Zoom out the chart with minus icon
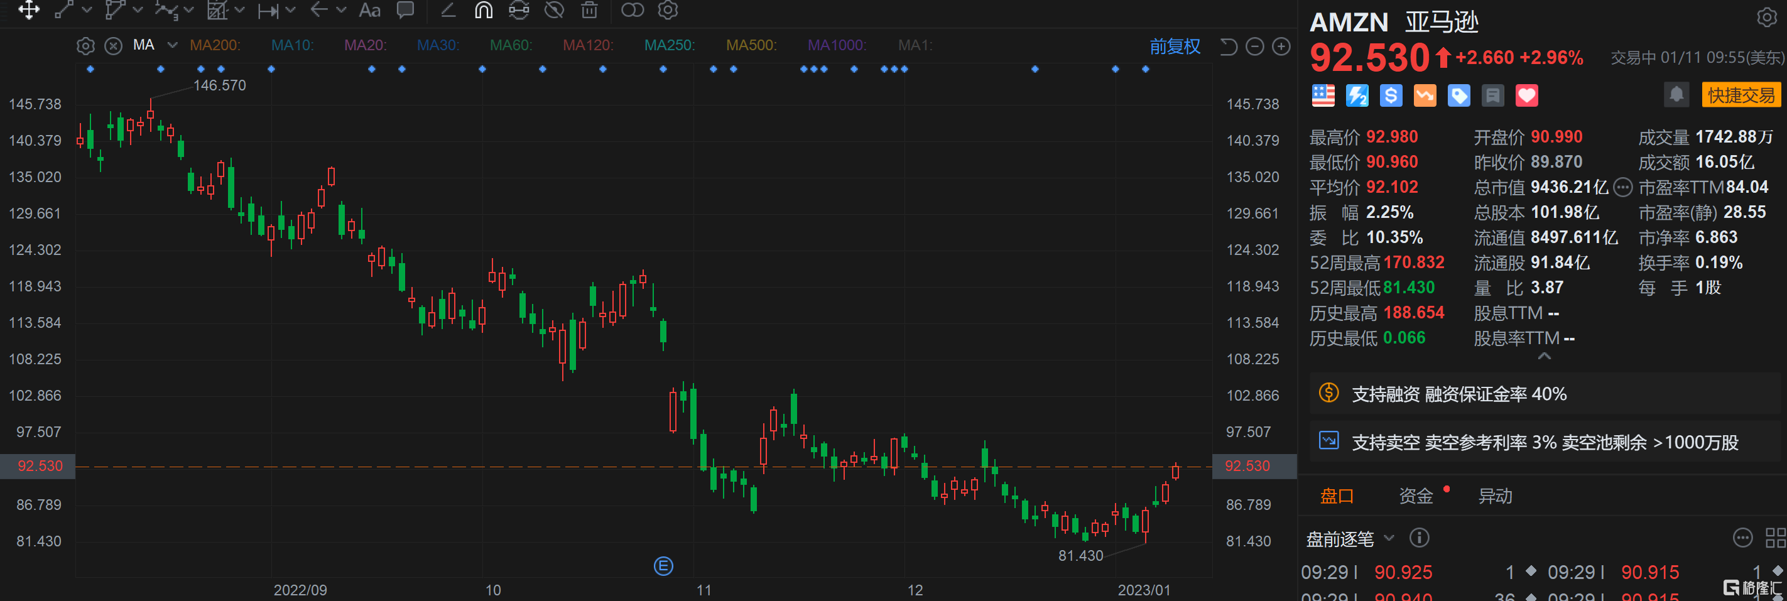This screenshot has height=601, width=1787. coord(1254,46)
